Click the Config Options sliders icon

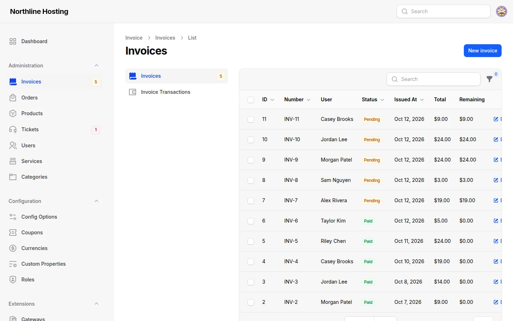click(x=13, y=217)
